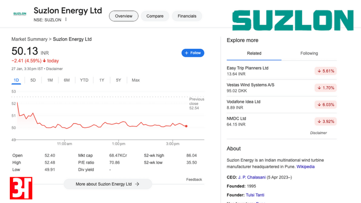Image resolution: width=361 pixels, height=203 pixels.
Task: Select the Overview pill
Action: click(x=124, y=16)
